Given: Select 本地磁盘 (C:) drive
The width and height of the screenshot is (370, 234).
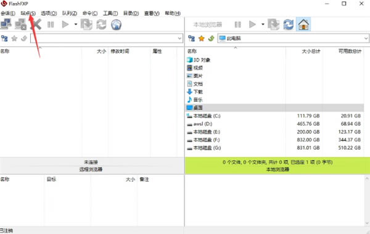Looking at the screenshot, I should (x=203, y=116).
